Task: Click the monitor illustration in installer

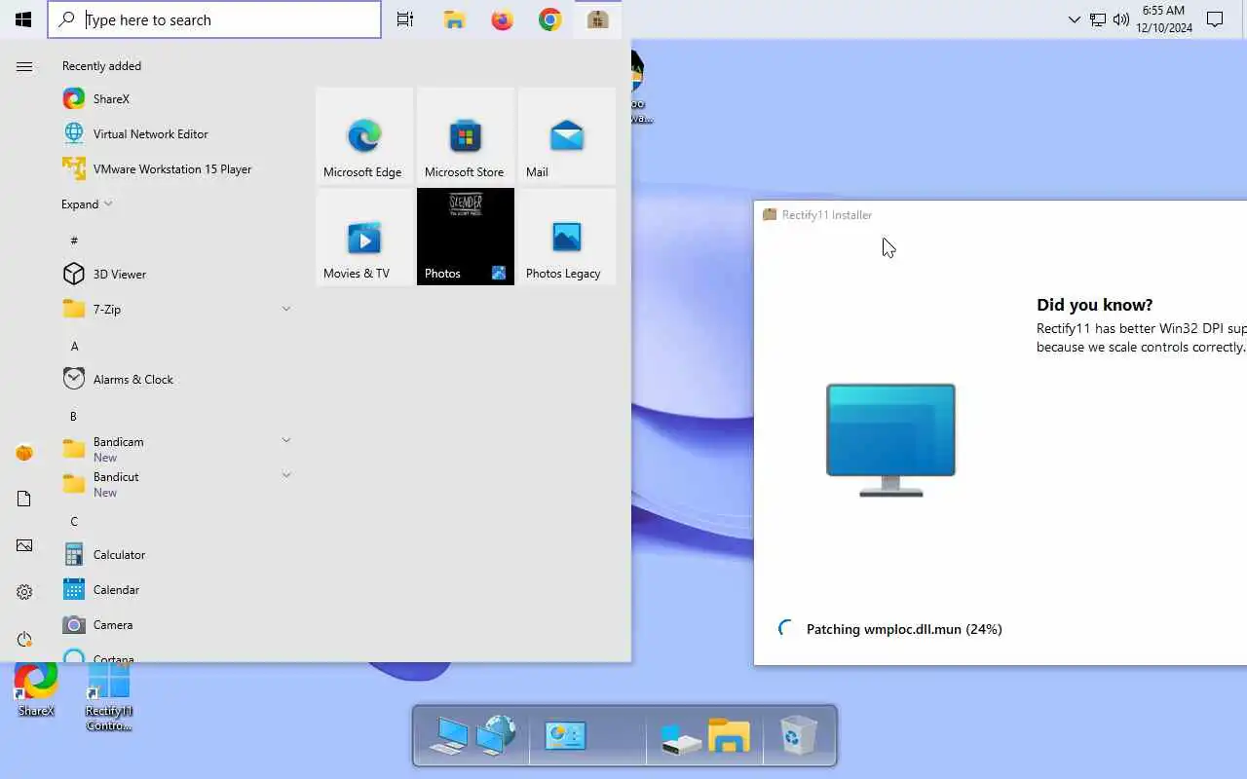Action: pos(890,440)
